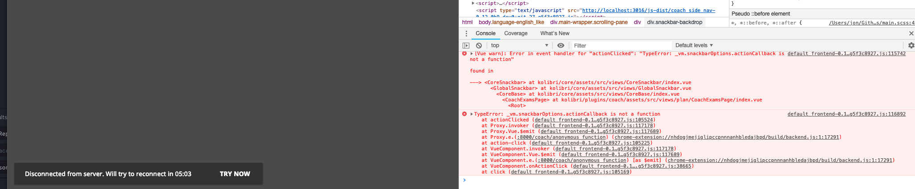This screenshot has height=189, width=915.
Task: Select the plain div breadcrumb
Action: tap(637, 22)
